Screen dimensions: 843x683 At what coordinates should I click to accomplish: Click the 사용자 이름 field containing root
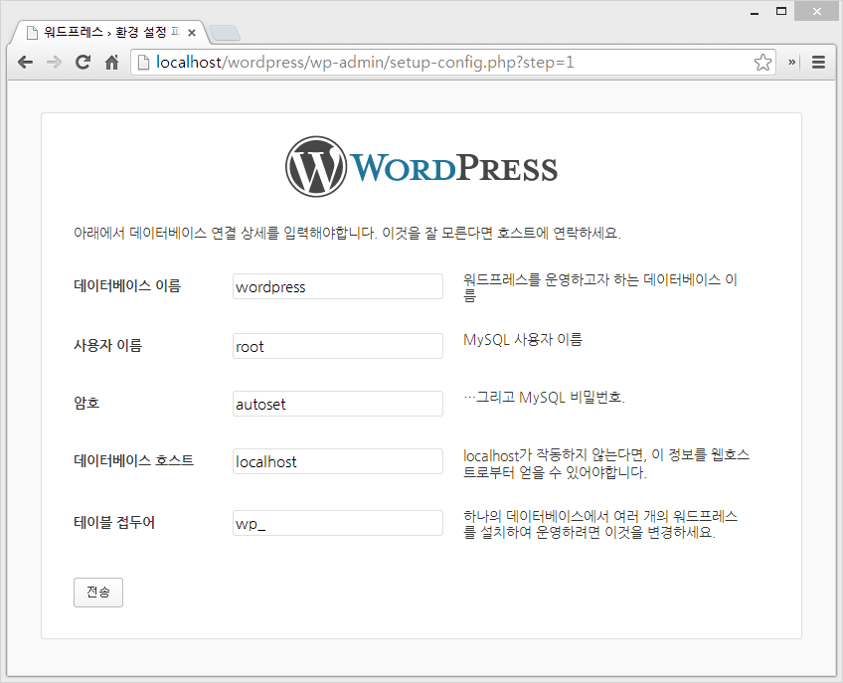(x=338, y=346)
